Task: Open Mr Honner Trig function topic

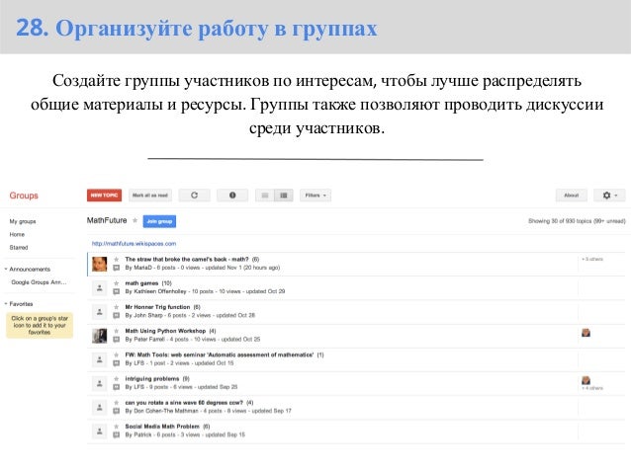Action: click(157, 307)
